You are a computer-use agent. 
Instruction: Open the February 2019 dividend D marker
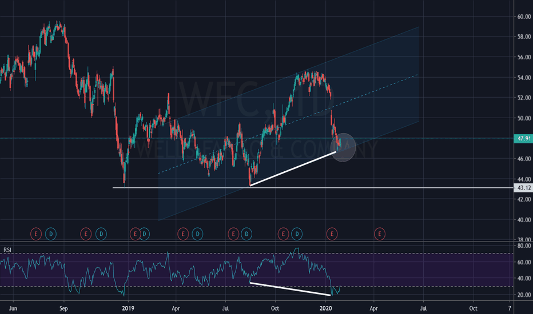tap(145, 234)
